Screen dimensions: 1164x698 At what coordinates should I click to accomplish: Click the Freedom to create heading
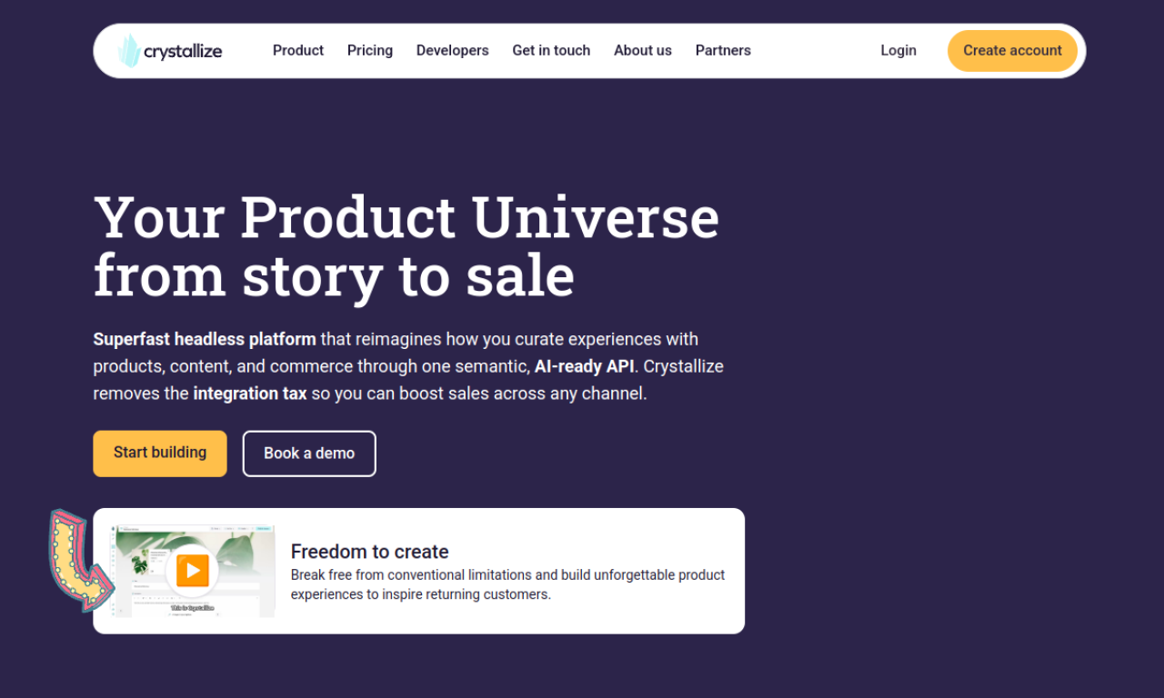(x=370, y=552)
